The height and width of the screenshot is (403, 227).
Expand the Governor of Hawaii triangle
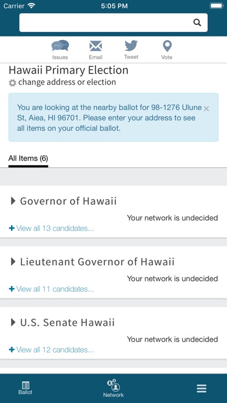click(13, 201)
